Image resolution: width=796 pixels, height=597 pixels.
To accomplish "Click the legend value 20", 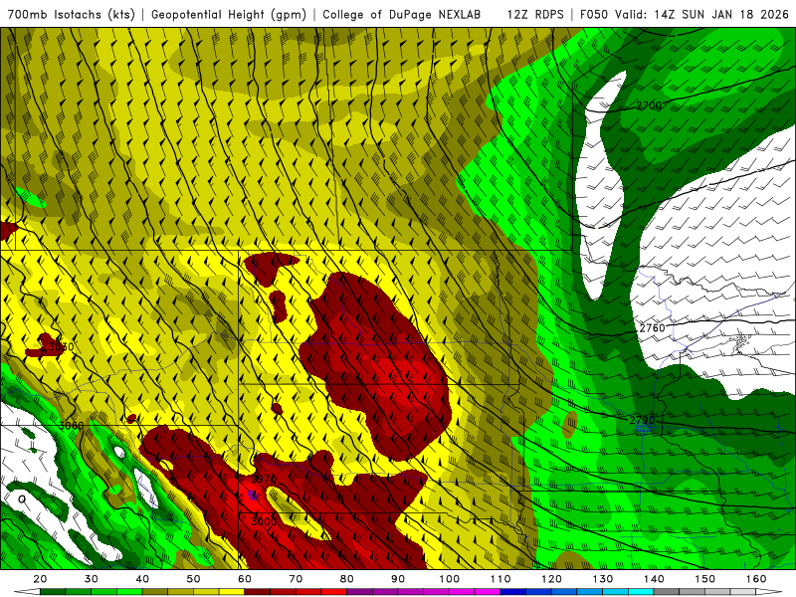I will tap(40, 579).
